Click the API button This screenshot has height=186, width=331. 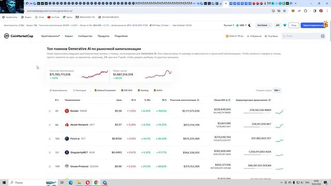point(277,25)
